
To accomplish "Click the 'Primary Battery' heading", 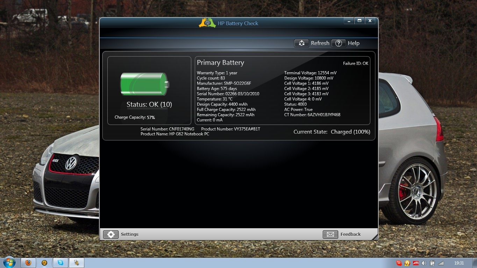I will [220, 63].
